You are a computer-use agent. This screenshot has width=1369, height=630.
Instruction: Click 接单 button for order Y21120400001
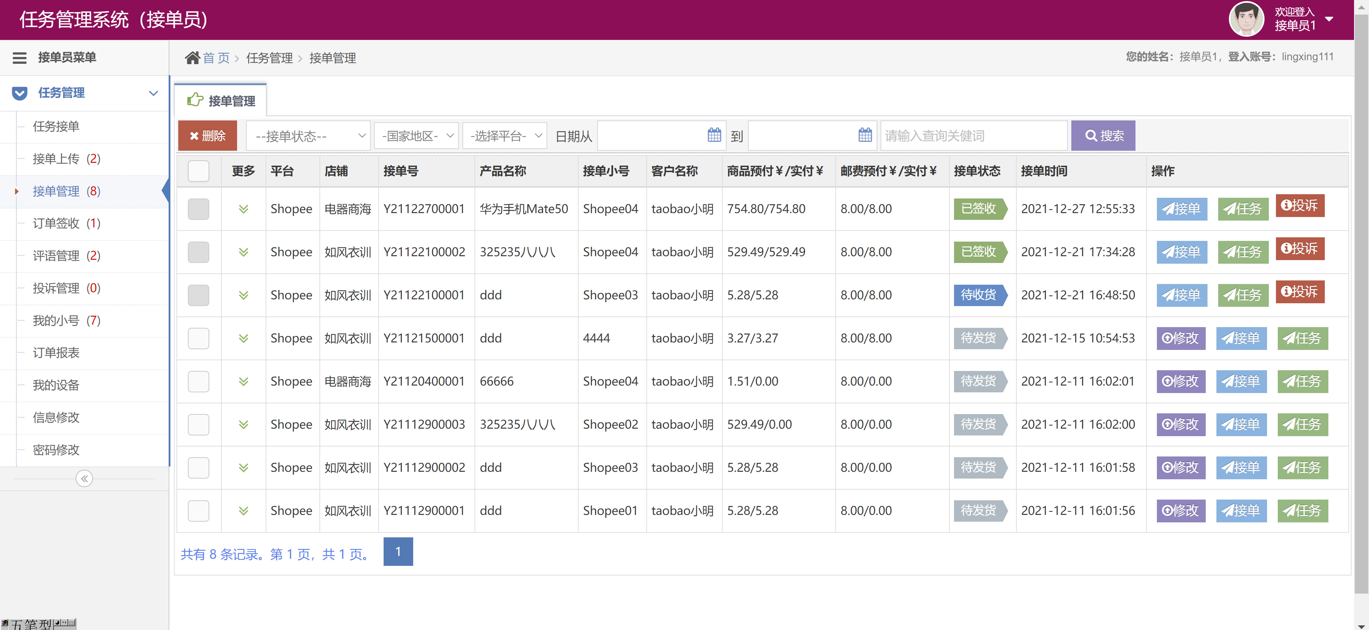(x=1241, y=381)
